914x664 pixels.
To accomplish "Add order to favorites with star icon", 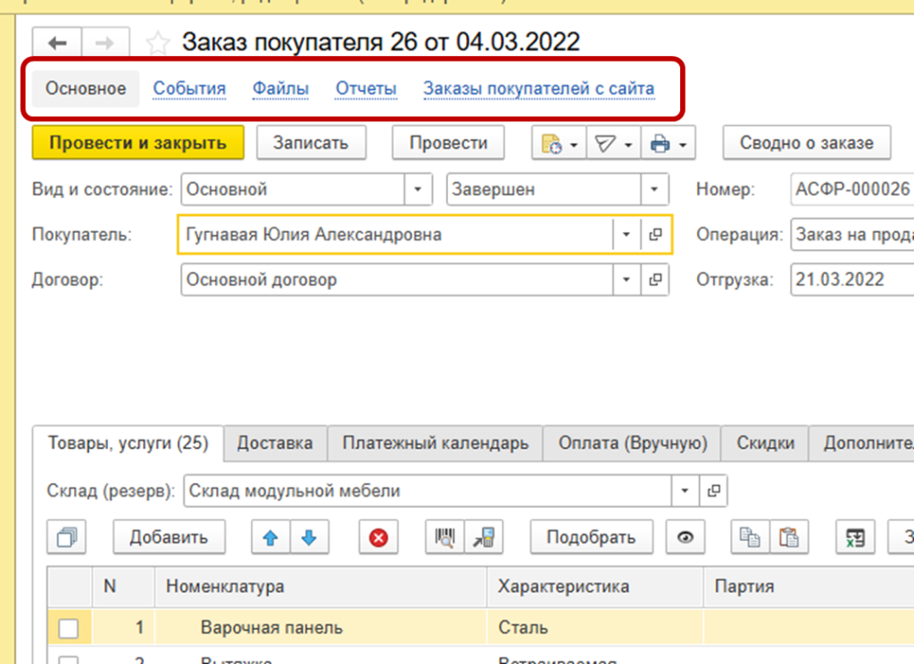I will coord(157,43).
